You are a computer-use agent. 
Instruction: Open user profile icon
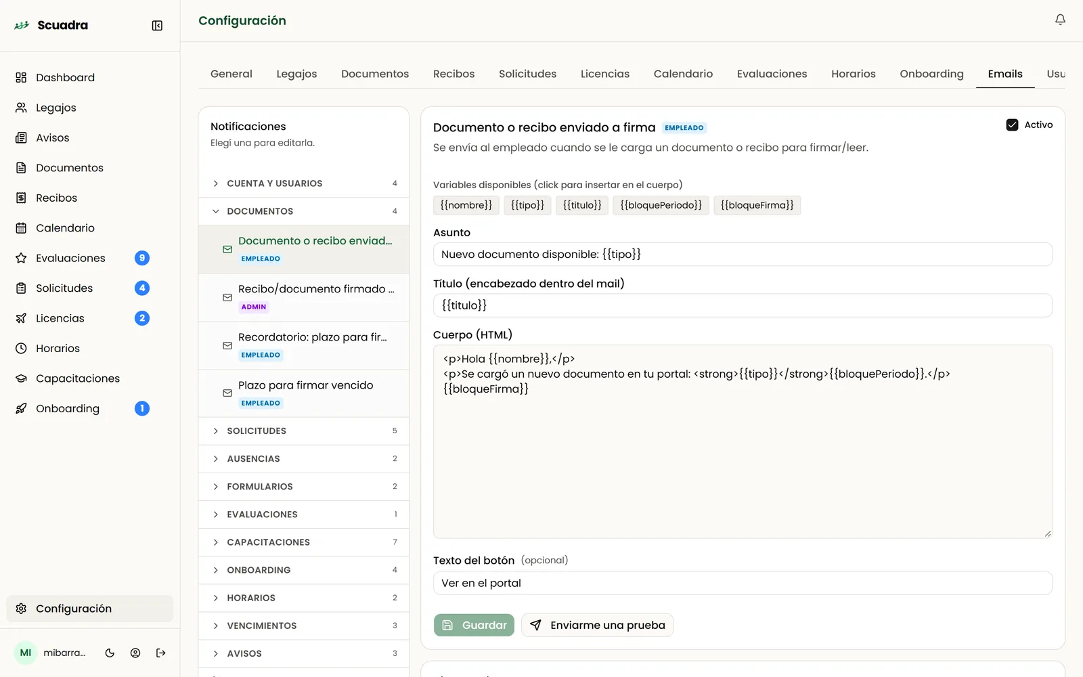click(x=135, y=653)
